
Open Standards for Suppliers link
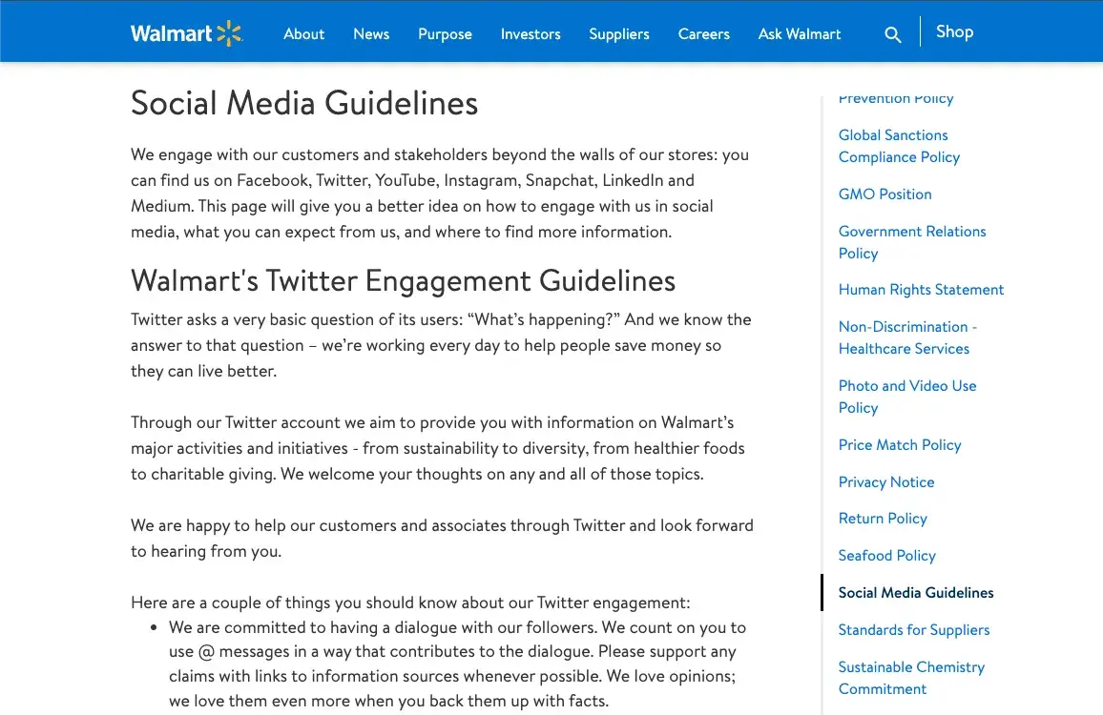914,630
